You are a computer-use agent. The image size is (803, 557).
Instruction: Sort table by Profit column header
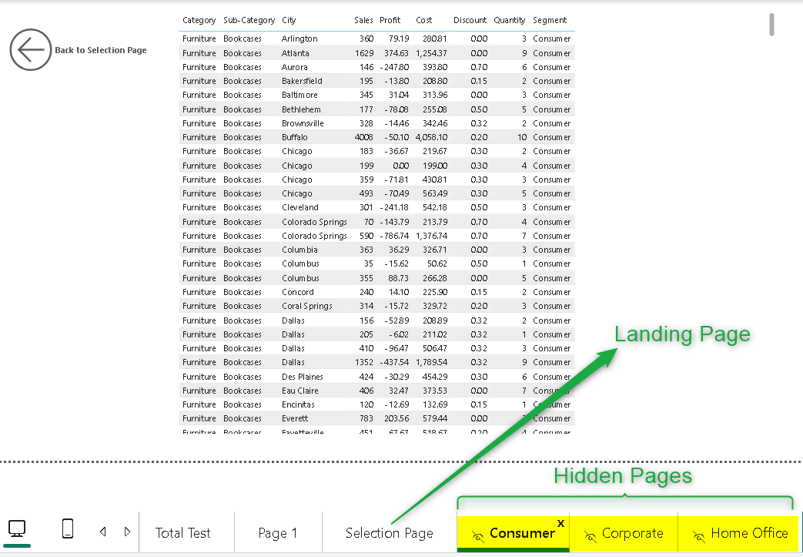[390, 21]
